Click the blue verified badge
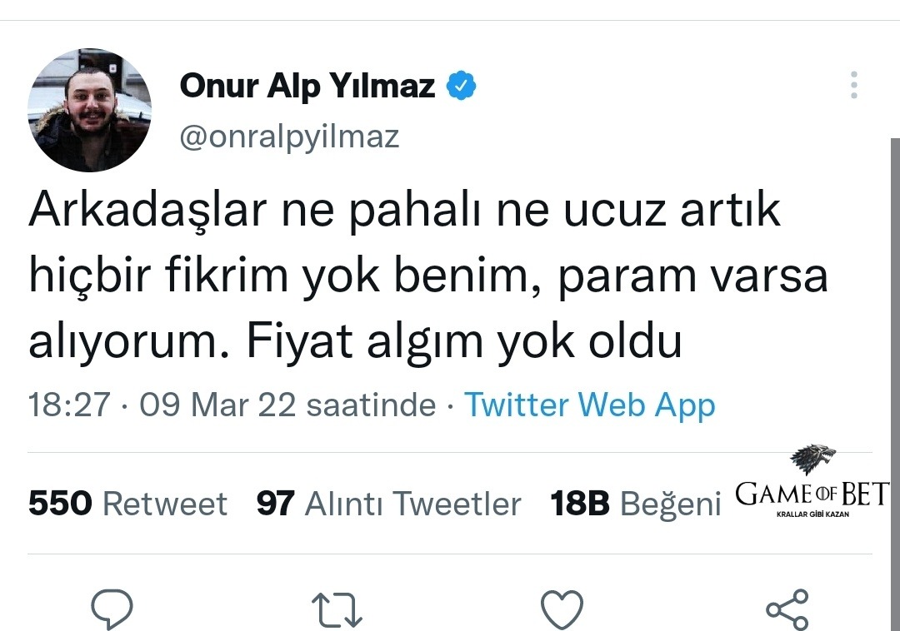 click(461, 86)
